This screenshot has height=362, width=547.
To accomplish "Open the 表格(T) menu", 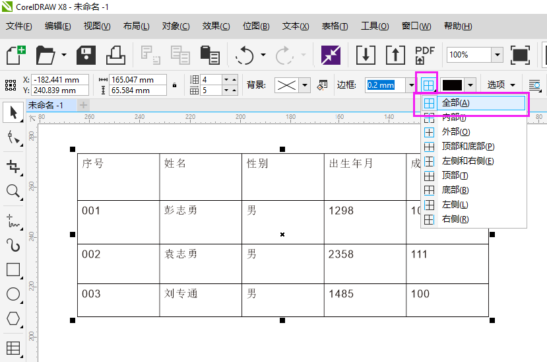I will 335,26.
